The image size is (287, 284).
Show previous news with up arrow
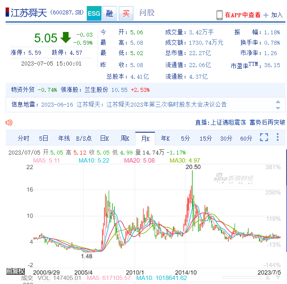[278, 102]
